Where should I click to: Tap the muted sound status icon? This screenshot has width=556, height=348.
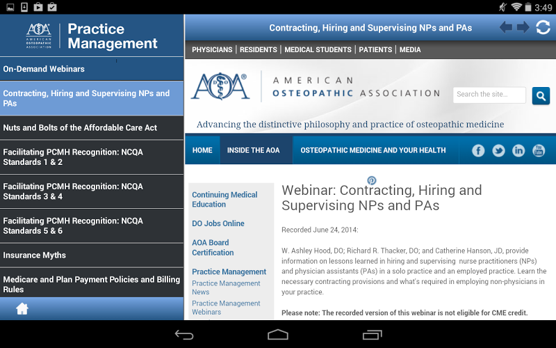(x=502, y=7)
